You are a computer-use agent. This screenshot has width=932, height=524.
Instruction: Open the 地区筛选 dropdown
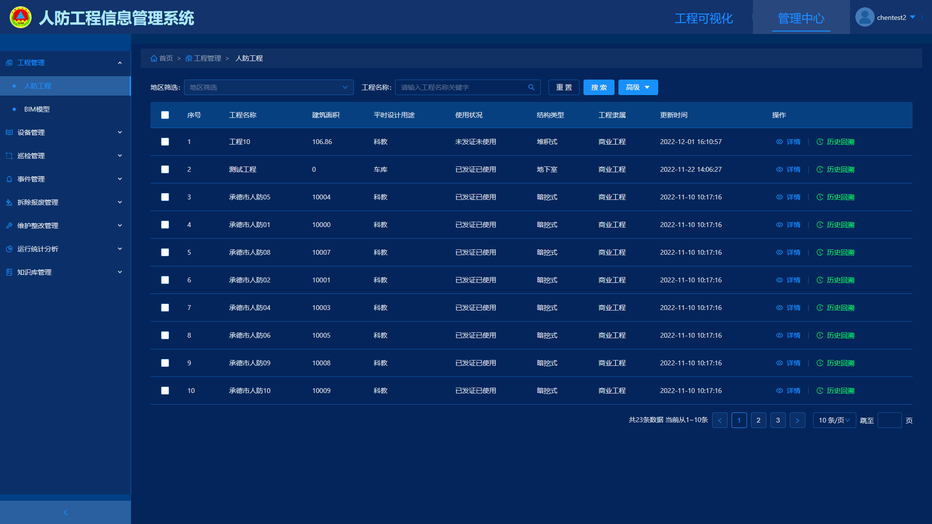point(268,87)
